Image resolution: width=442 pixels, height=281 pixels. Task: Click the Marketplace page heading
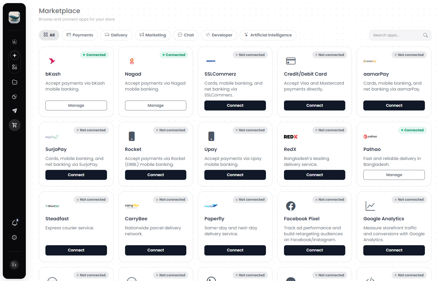pyautogui.click(x=59, y=11)
